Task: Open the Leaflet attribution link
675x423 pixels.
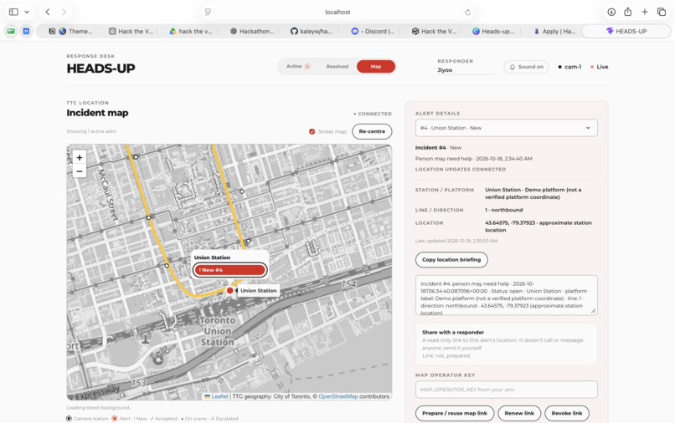Action: 219,396
